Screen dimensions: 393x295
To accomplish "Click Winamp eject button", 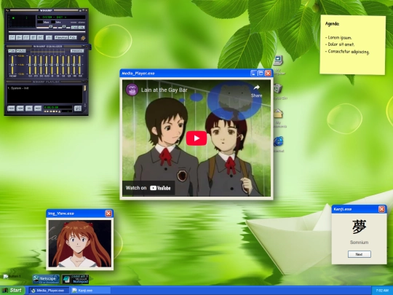I will [x=49, y=38].
